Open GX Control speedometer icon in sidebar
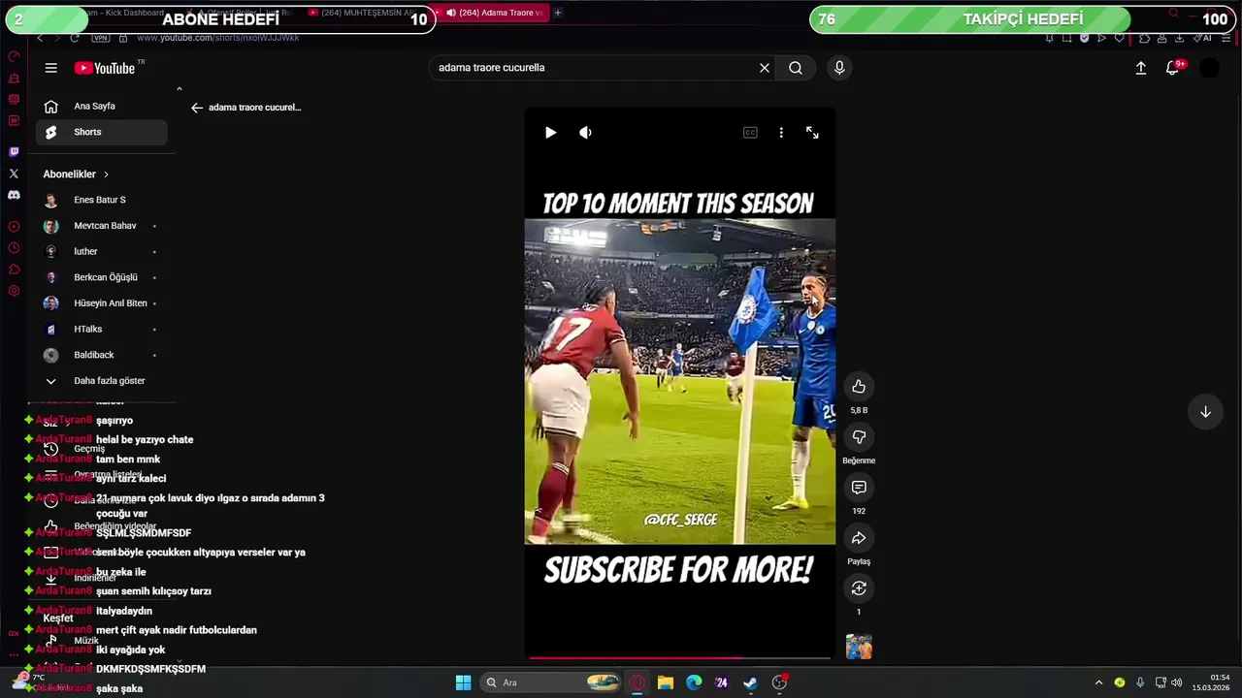The width and height of the screenshot is (1242, 698). pyautogui.click(x=14, y=56)
